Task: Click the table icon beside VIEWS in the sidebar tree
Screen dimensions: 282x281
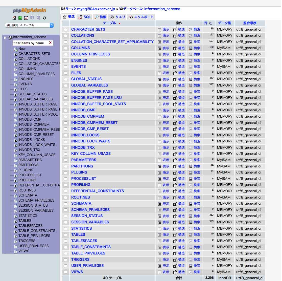Action: 16,251
